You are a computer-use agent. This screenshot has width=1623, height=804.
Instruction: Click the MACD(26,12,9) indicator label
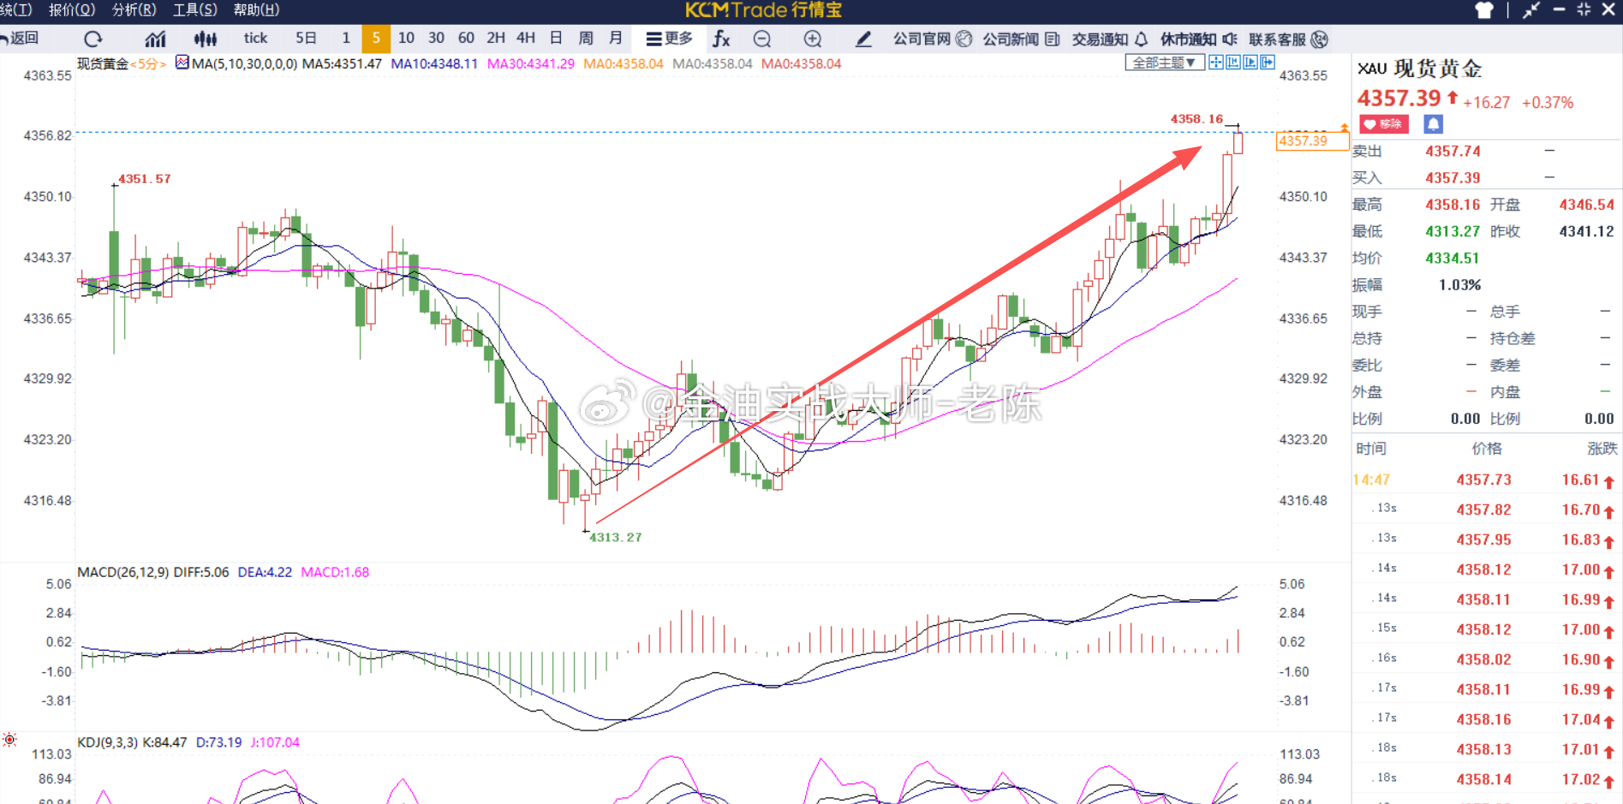pyautogui.click(x=123, y=572)
